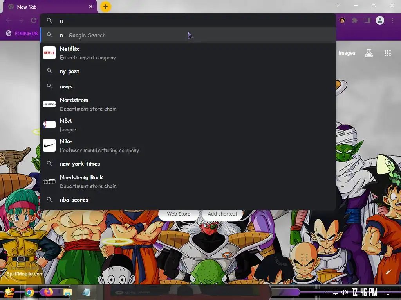This screenshot has height=300, width=401.
Task: Customize this page with pencil icon
Action: click(388, 272)
